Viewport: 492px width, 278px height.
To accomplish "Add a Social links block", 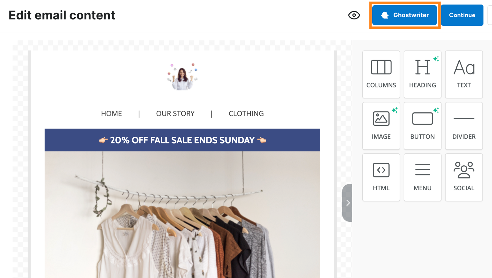I will 464,177.
